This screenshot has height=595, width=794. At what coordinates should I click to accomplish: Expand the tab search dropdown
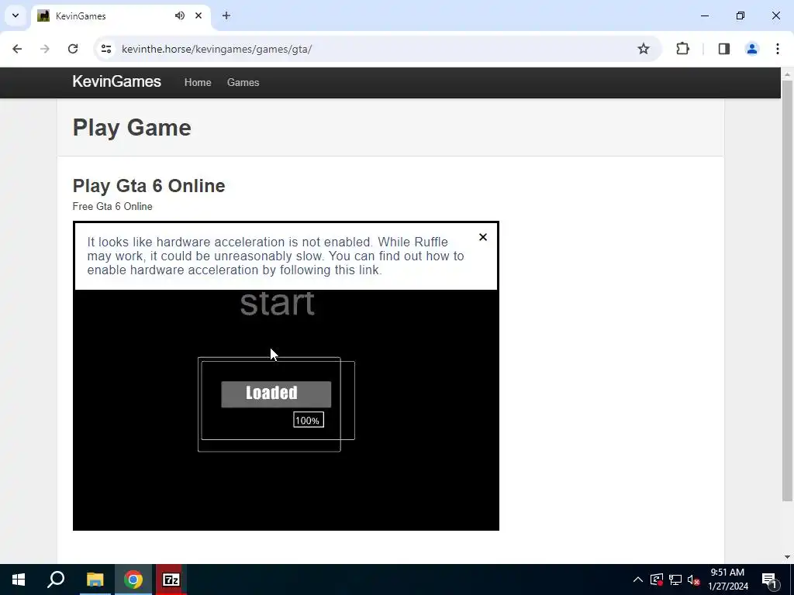[16, 15]
